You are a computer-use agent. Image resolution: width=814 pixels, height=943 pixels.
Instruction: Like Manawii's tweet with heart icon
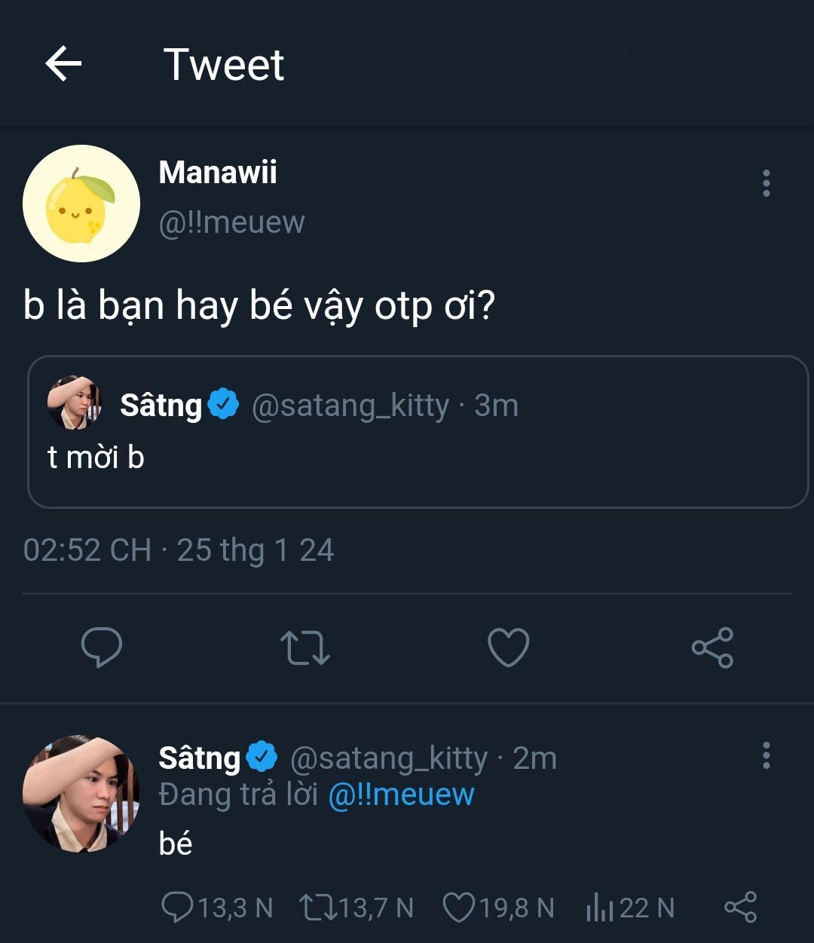509,648
